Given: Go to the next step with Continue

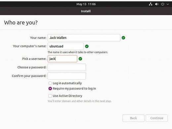Looking at the screenshot, I should tap(157, 118).
